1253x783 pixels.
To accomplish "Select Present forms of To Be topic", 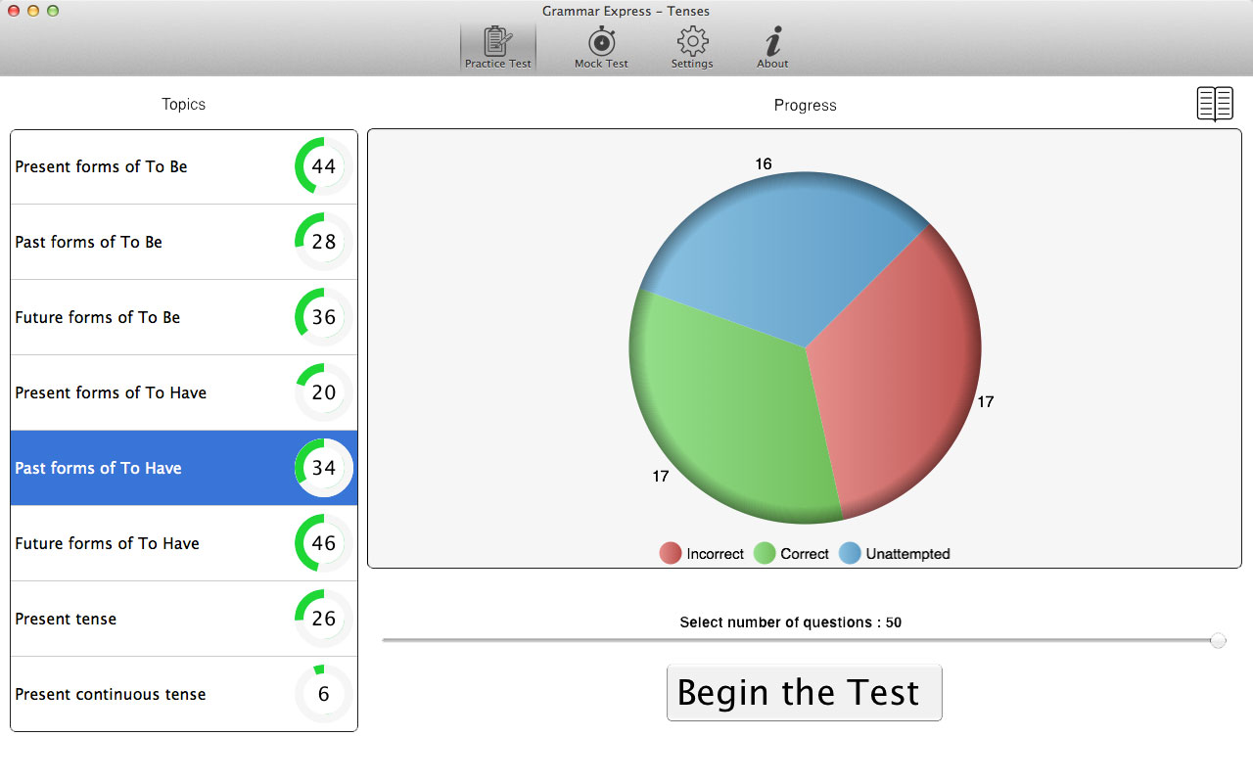I will pos(101,166).
